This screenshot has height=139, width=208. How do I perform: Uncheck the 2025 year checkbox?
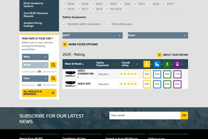pos(78,4)
